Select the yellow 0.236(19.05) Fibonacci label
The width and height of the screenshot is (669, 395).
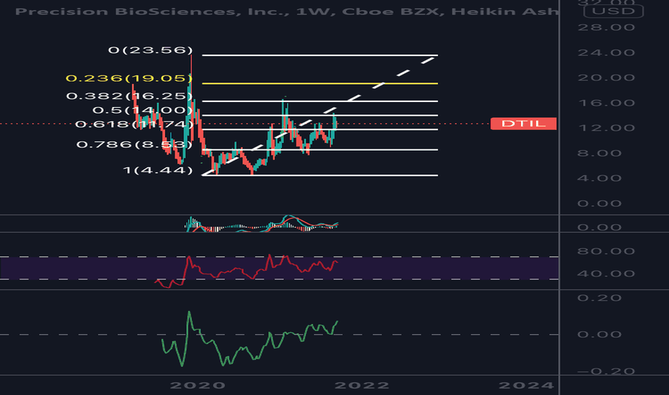129,78
